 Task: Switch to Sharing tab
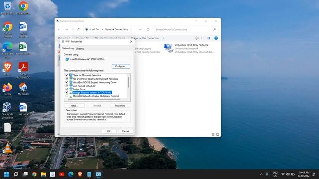(x=80, y=49)
